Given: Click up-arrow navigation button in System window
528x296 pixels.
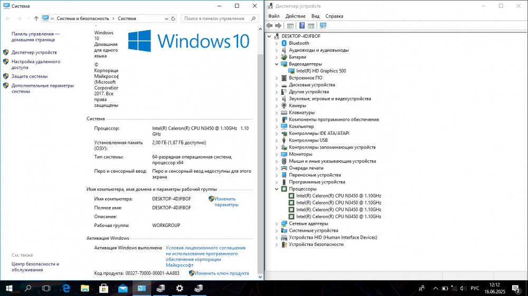Looking at the screenshot, I should (36, 18).
